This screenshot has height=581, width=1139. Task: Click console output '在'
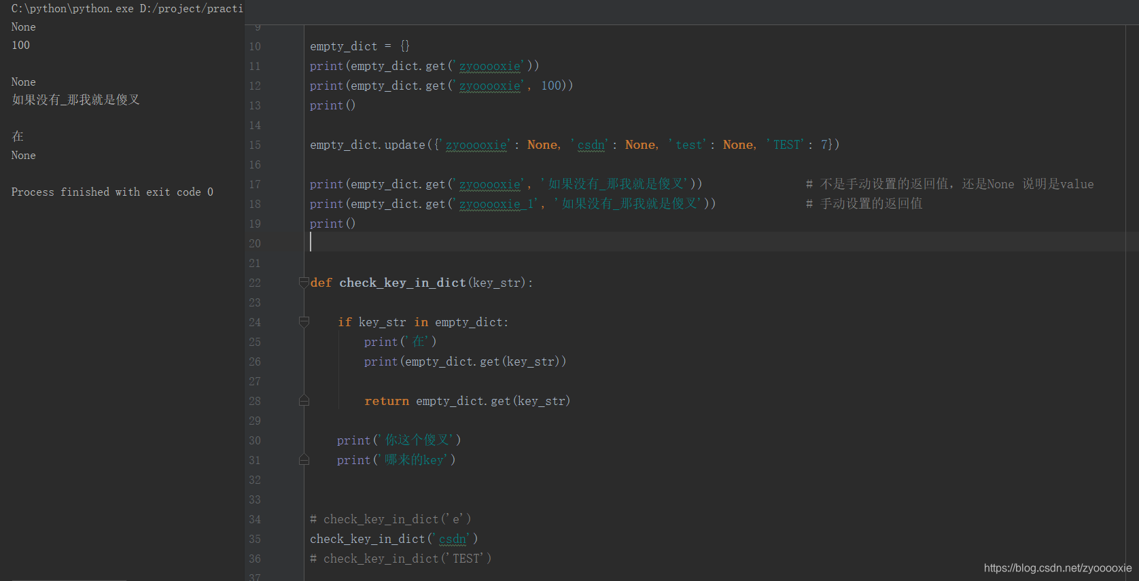point(18,137)
